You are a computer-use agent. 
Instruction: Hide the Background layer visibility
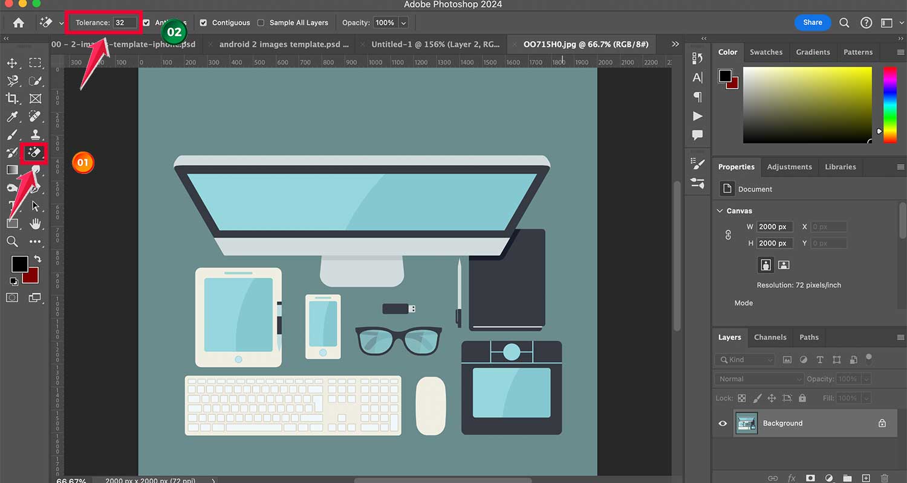coord(723,423)
